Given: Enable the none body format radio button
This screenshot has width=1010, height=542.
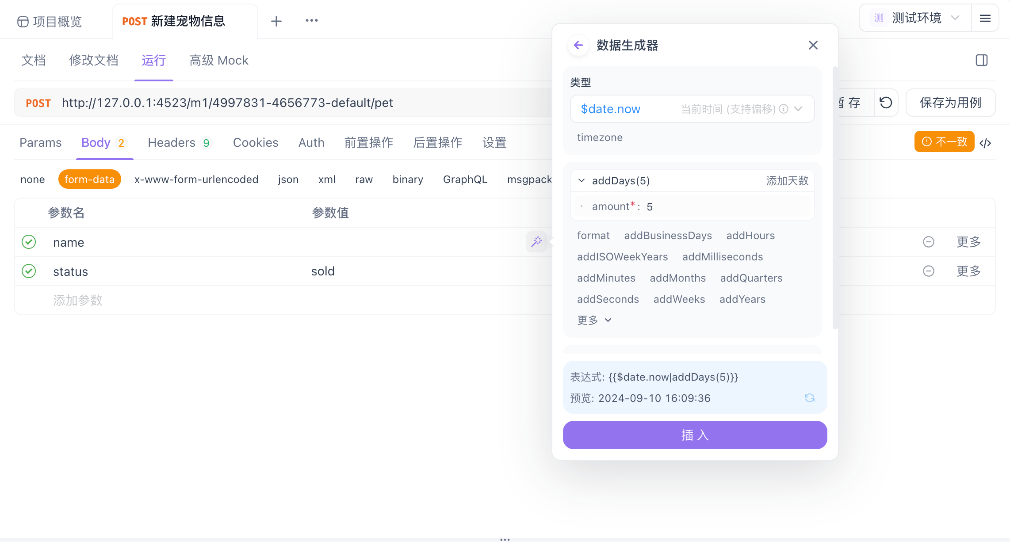Looking at the screenshot, I should click(33, 179).
